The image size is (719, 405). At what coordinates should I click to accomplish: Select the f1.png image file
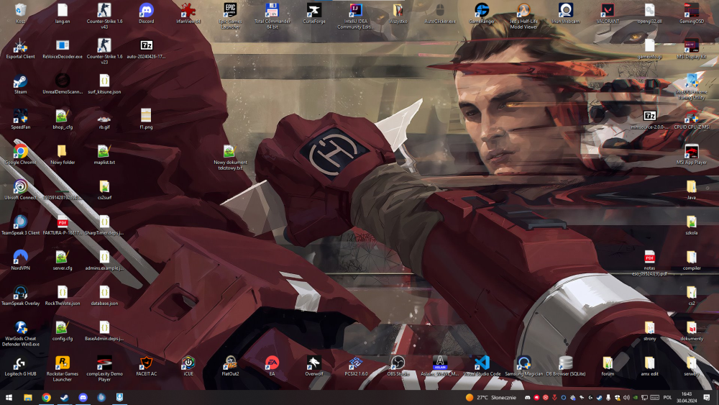click(146, 119)
